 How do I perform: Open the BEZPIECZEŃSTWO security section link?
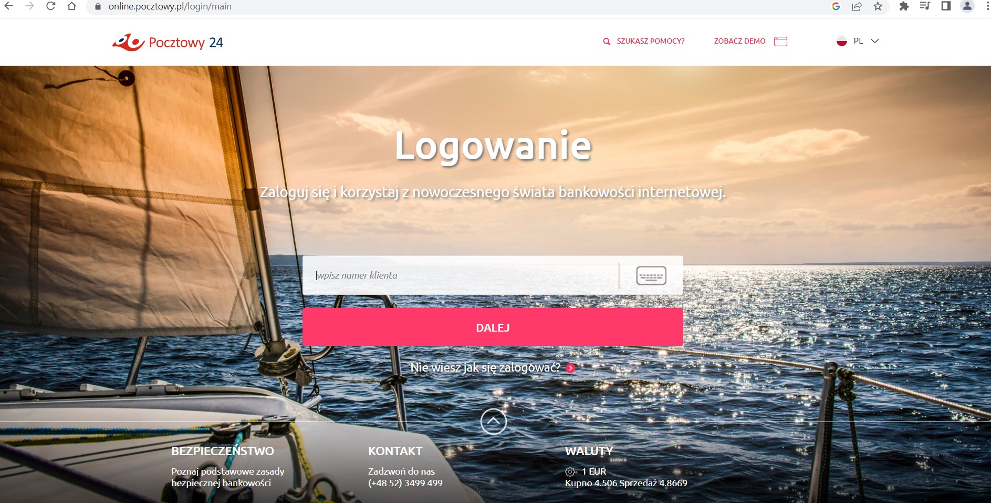click(223, 451)
